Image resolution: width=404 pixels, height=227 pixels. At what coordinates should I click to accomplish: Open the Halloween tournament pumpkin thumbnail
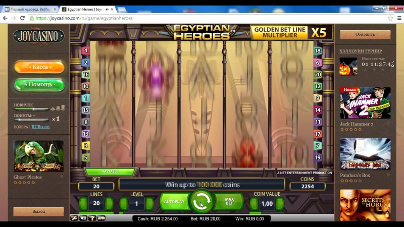tap(348, 67)
